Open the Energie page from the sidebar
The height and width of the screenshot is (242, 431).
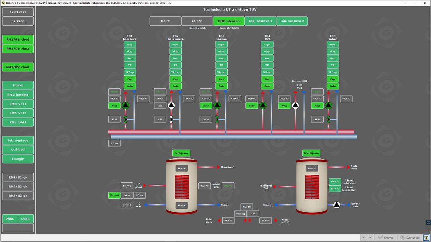[18, 159]
